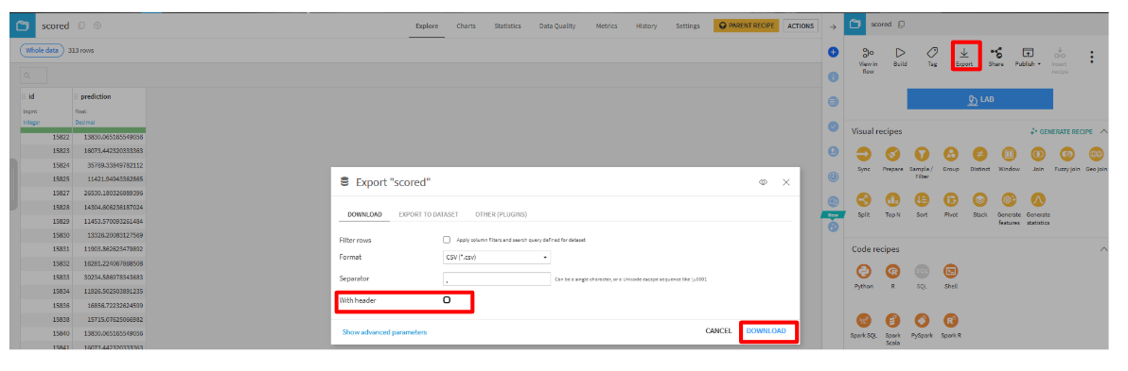The height and width of the screenshot is (371, 1128).
Task: Open the Charts tab
Action: tap(466, 25)
